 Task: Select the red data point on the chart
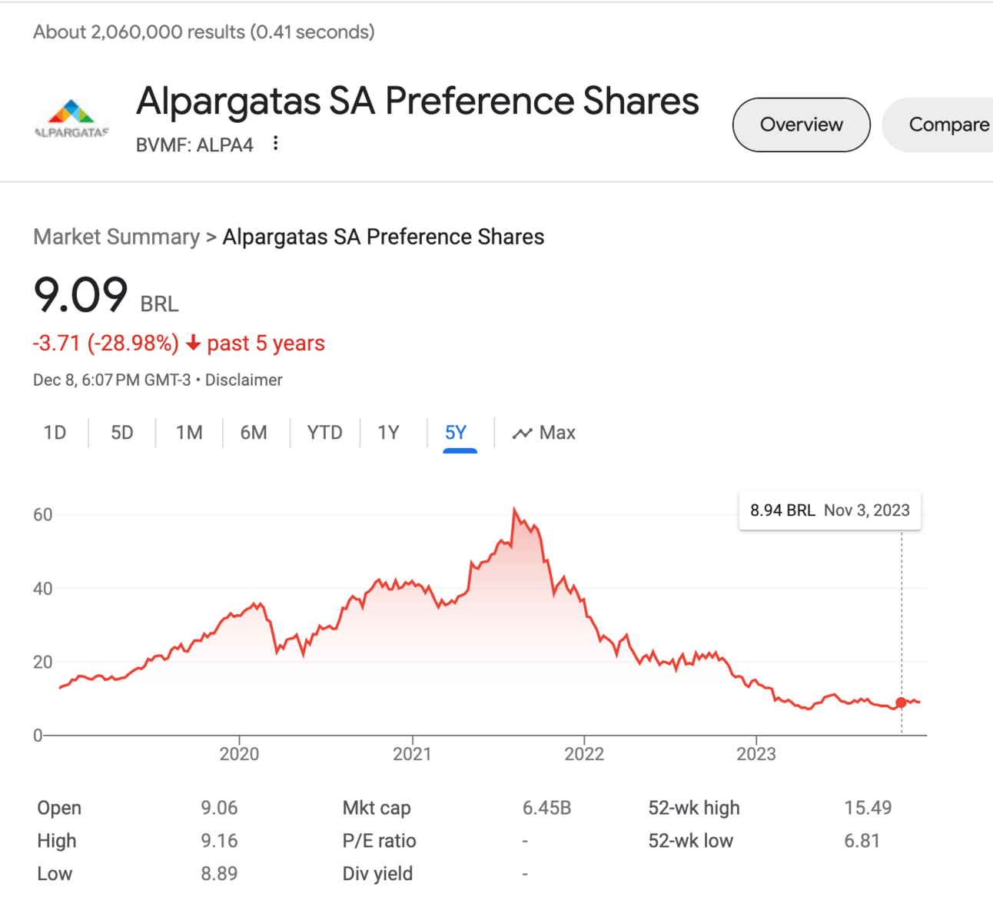[x=901, y=703]
